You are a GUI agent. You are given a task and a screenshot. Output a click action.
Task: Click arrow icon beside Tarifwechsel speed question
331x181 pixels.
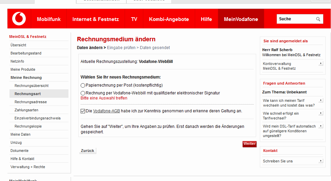pos(320,113)
